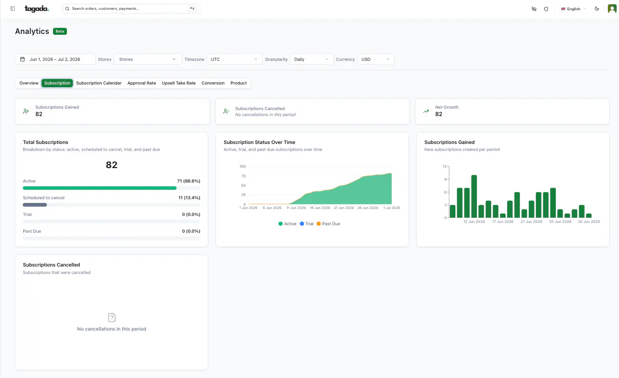Image resolution: width=619 pixels, height=378 pixels.
Task: Click the question-mark file icon
Action: click(x=112, y=318)
